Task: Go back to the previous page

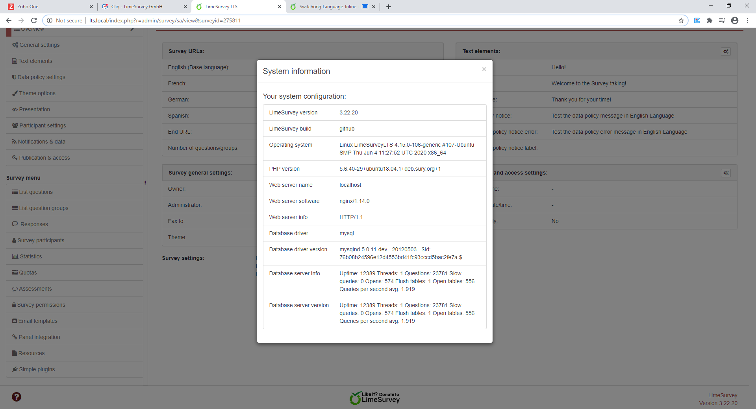Action: tap(9, 20)
